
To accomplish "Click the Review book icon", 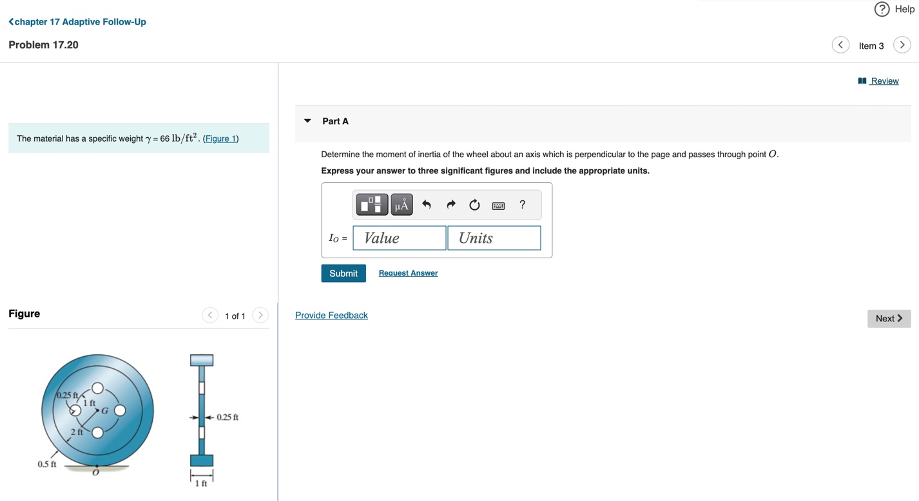I will (862, 81).
